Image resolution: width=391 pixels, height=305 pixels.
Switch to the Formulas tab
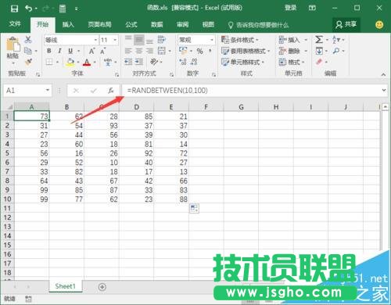(131, 25)
